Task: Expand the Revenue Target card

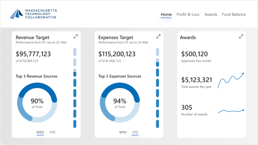Action: (x=76, y=36)
